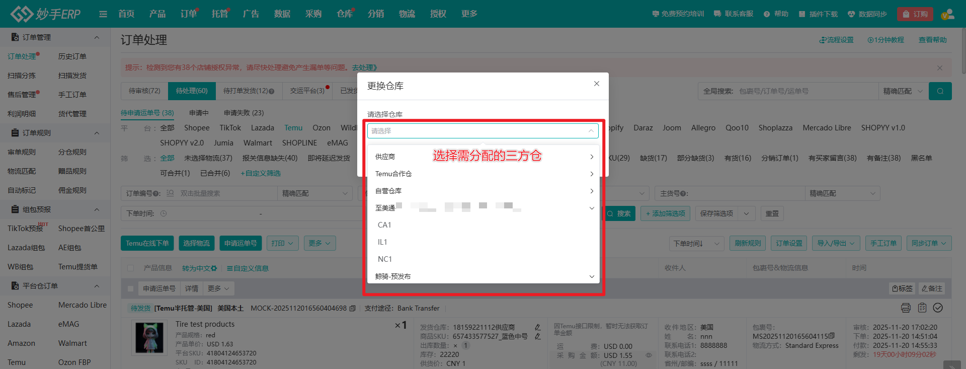Click the 备注 note button
This screenshot has height=369, width=966.
pyautogui.click(x=932, y=288)
